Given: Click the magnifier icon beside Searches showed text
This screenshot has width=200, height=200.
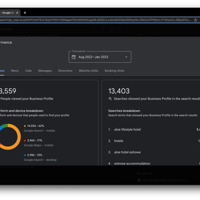Looking at the screenshot, I should pyautogui.click(x=110, y=99).
